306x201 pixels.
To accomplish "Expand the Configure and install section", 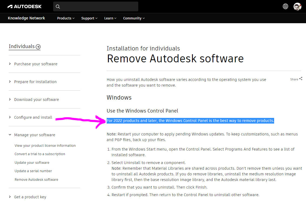I will click(33, 117).
